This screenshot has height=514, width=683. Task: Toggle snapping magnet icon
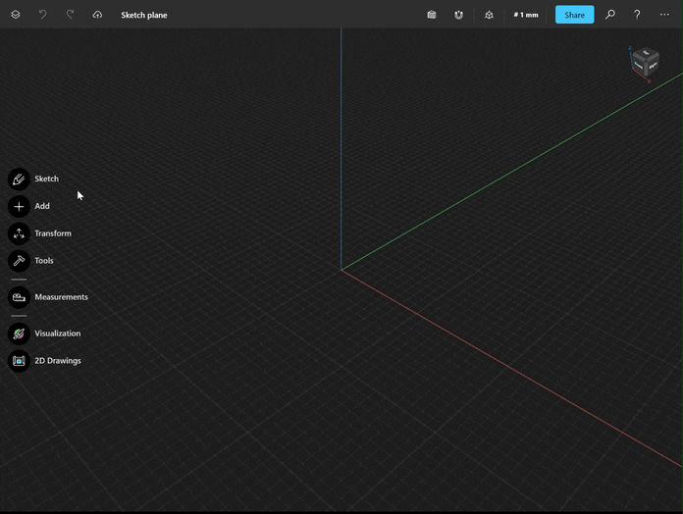458,15
